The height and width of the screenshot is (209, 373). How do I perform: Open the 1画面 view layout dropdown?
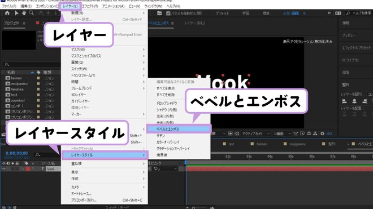pyautogui.click(x=282, y=134)
